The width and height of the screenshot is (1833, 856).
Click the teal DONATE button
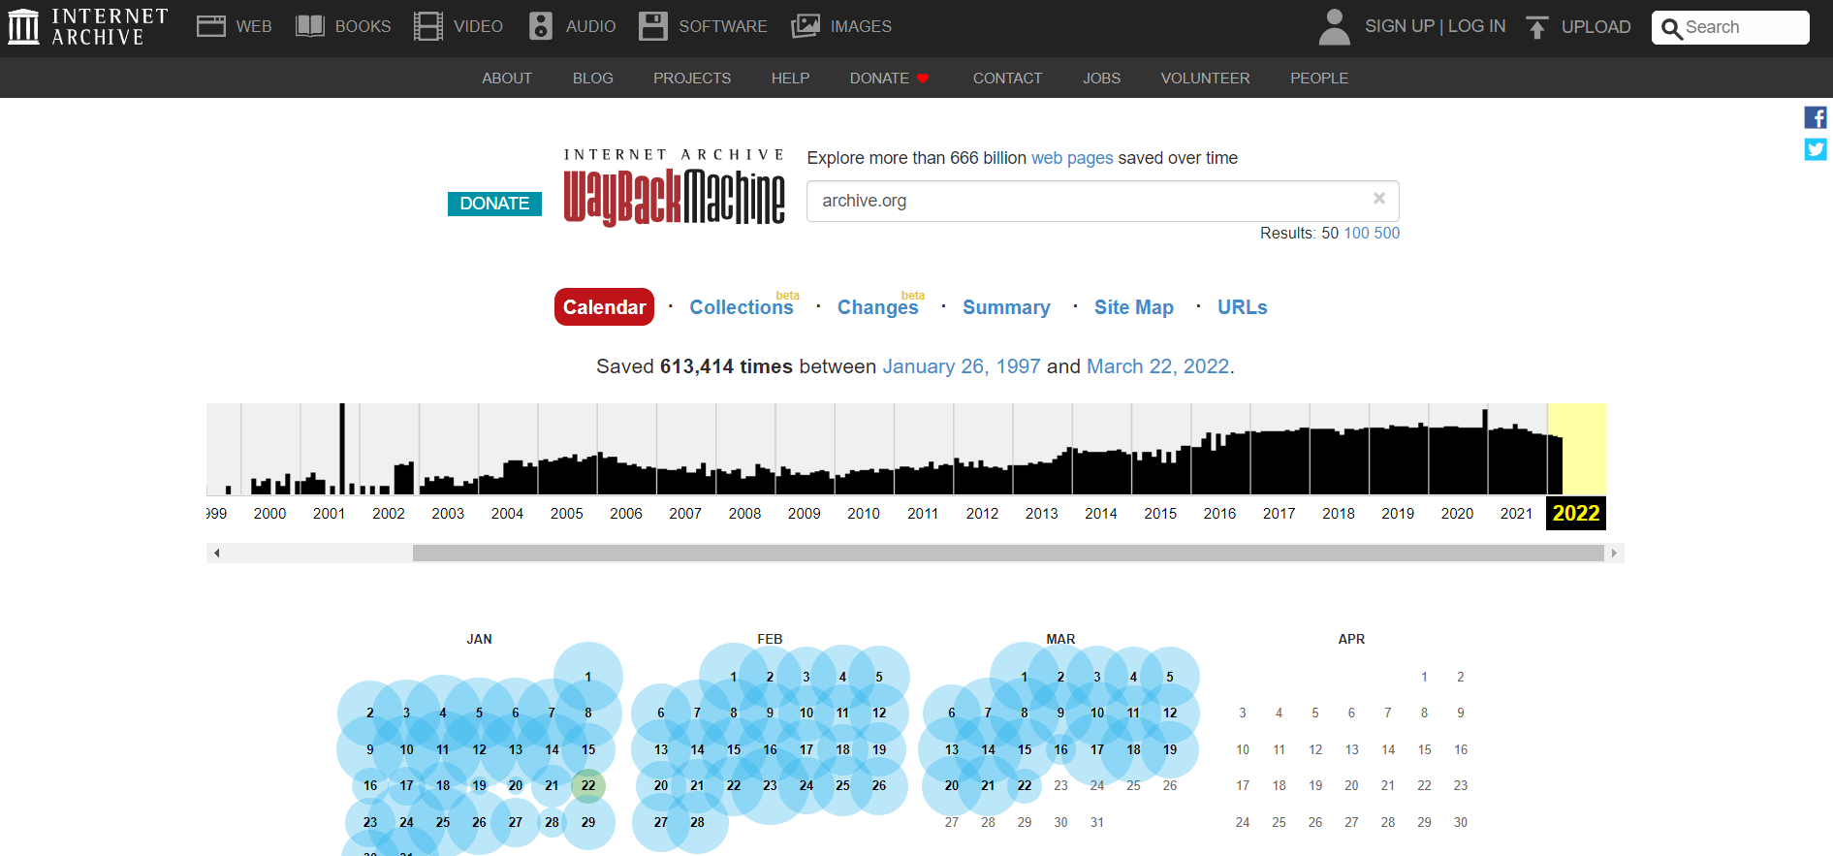point(494,204)
